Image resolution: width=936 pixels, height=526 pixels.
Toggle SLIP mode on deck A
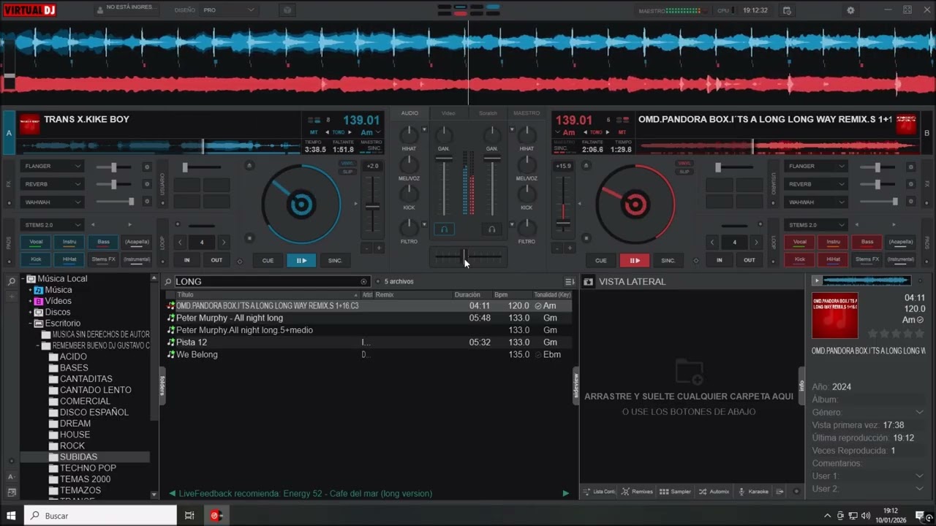tap(347, 172)
